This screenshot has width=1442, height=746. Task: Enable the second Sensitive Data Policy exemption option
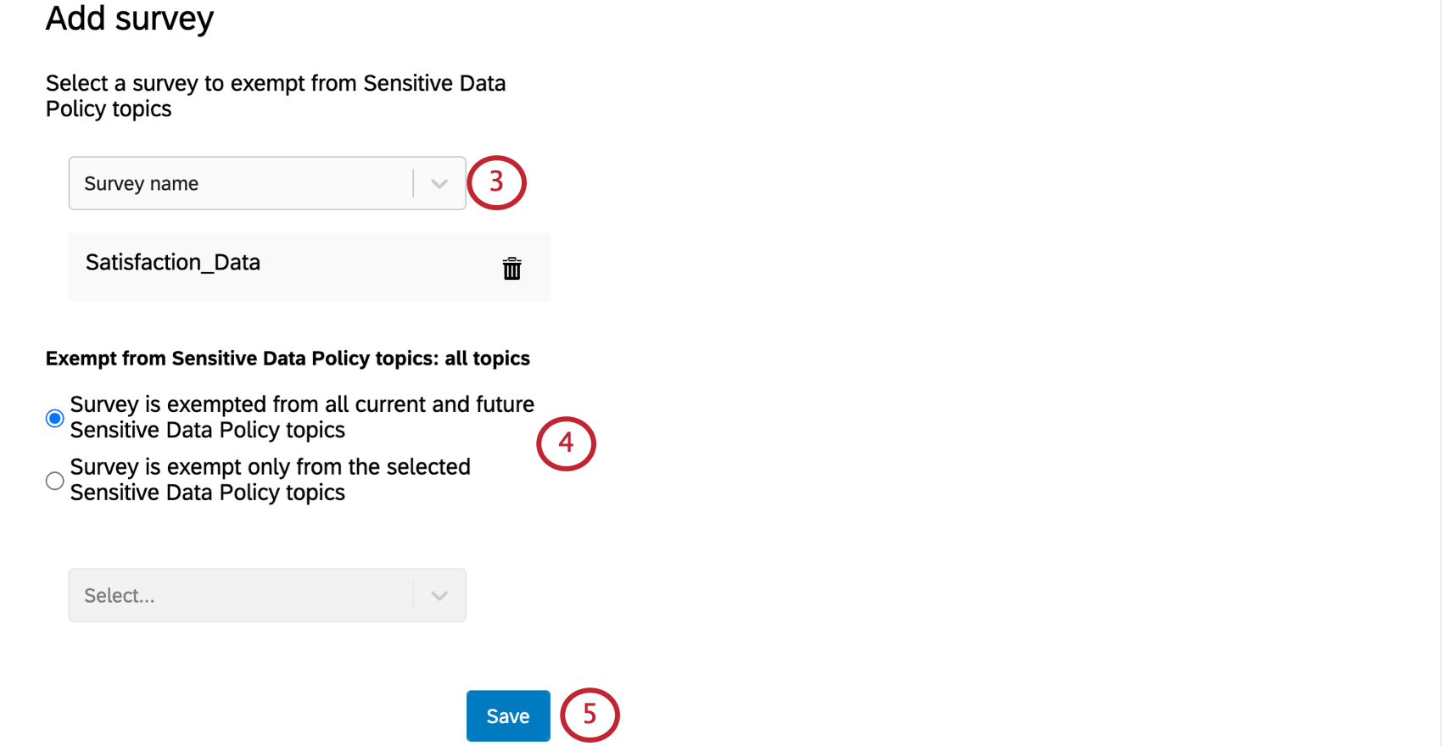pos(53,480)
